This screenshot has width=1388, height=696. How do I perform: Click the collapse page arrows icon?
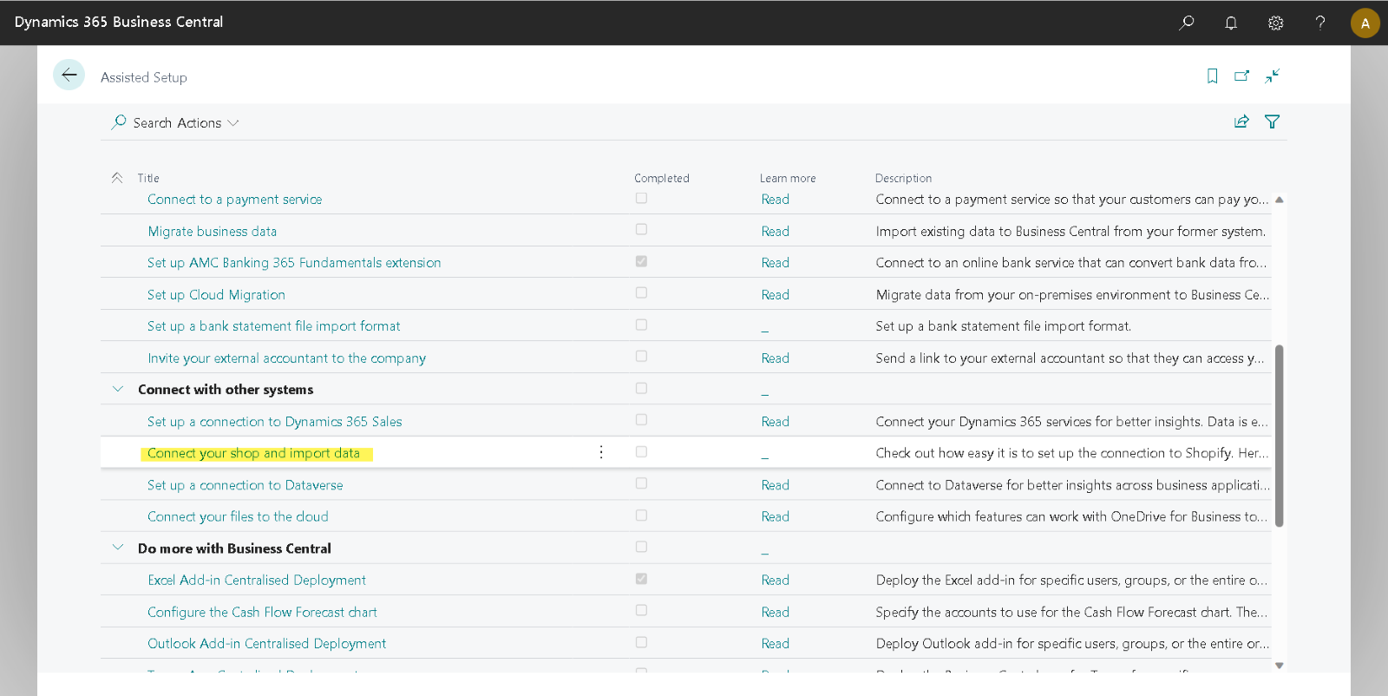pyautogui.click(x=1272, y=76)
